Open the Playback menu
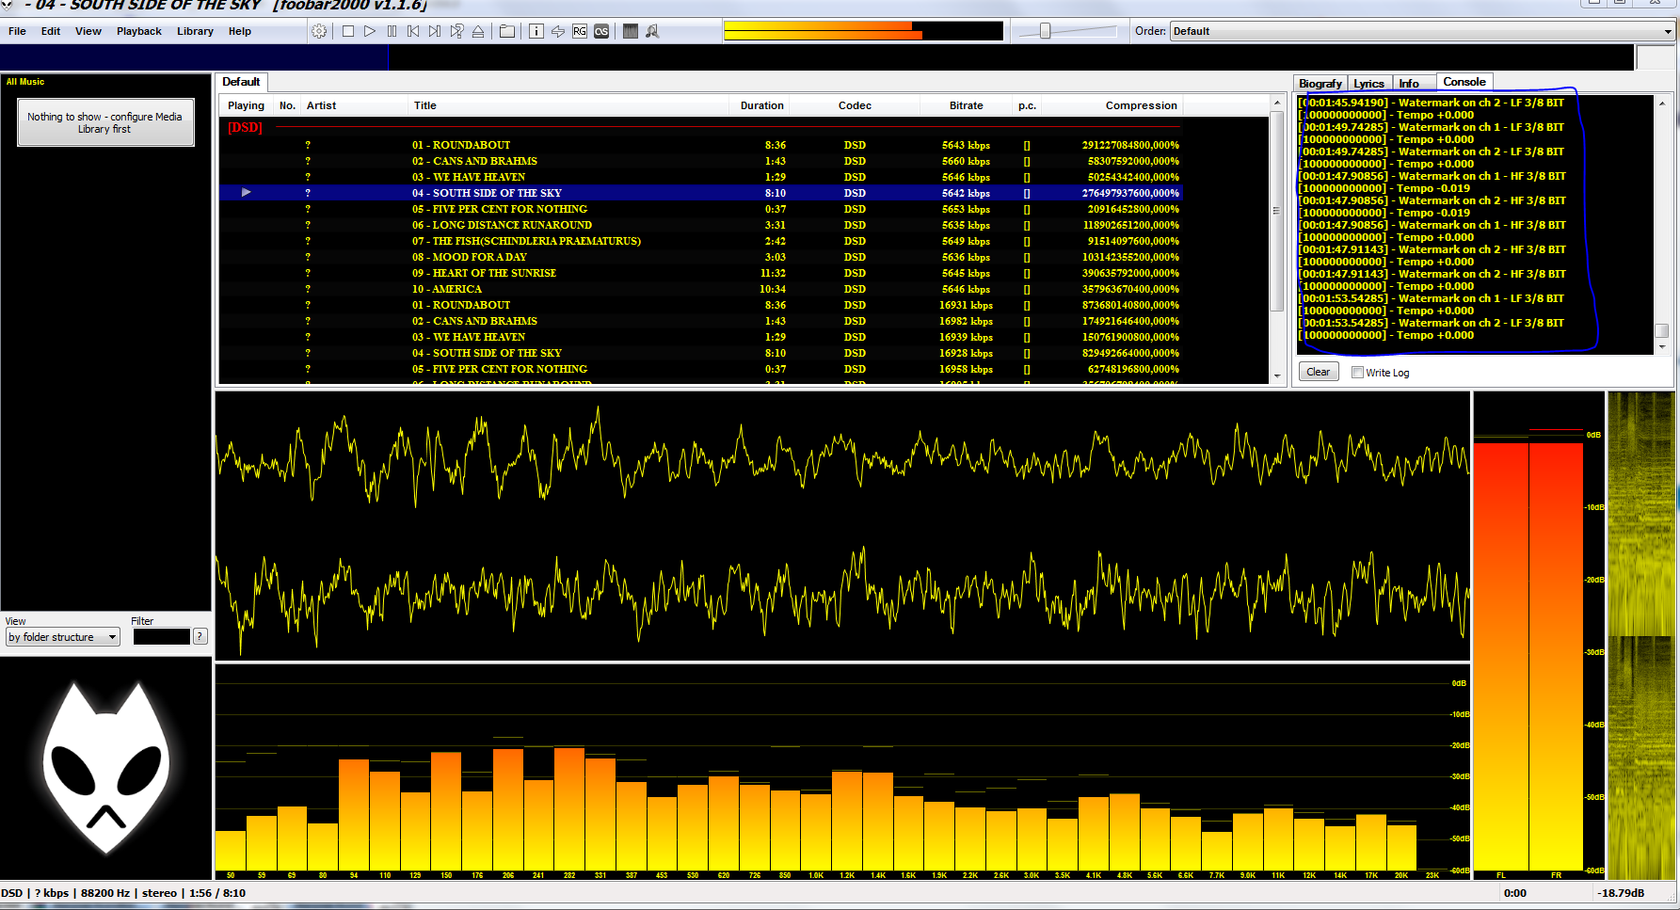This screenshot has height=910, width=1680. click(138, 31)
